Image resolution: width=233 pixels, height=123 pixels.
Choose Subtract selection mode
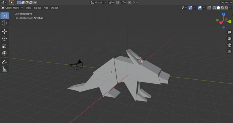[27, 2]
